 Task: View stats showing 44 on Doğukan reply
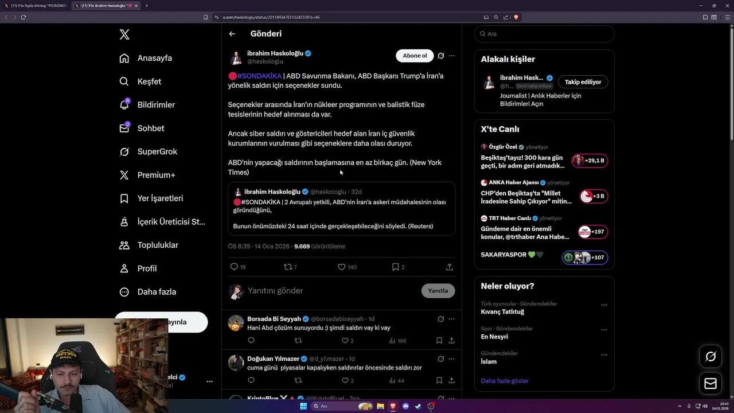coord(396,380)
